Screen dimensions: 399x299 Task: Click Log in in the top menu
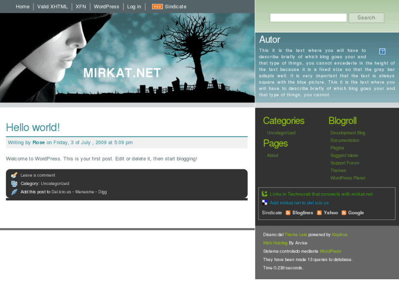(134, 7)
